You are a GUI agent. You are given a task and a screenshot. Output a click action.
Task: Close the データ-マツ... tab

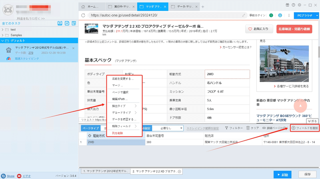click(x=196, y=7)
